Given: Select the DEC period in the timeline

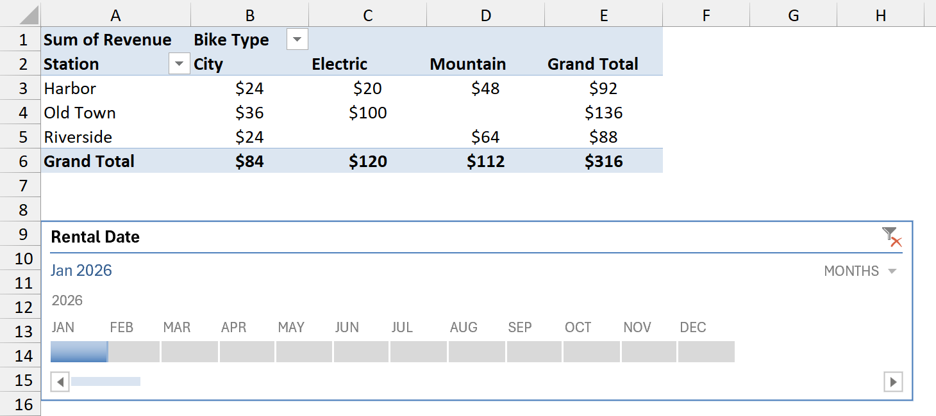Looking at the screenshot, I should point(706,351).
